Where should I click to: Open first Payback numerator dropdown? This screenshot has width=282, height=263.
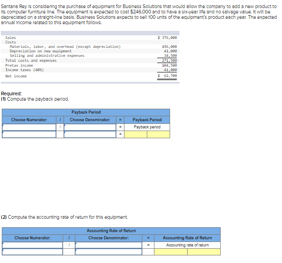[x=29, y=127]
